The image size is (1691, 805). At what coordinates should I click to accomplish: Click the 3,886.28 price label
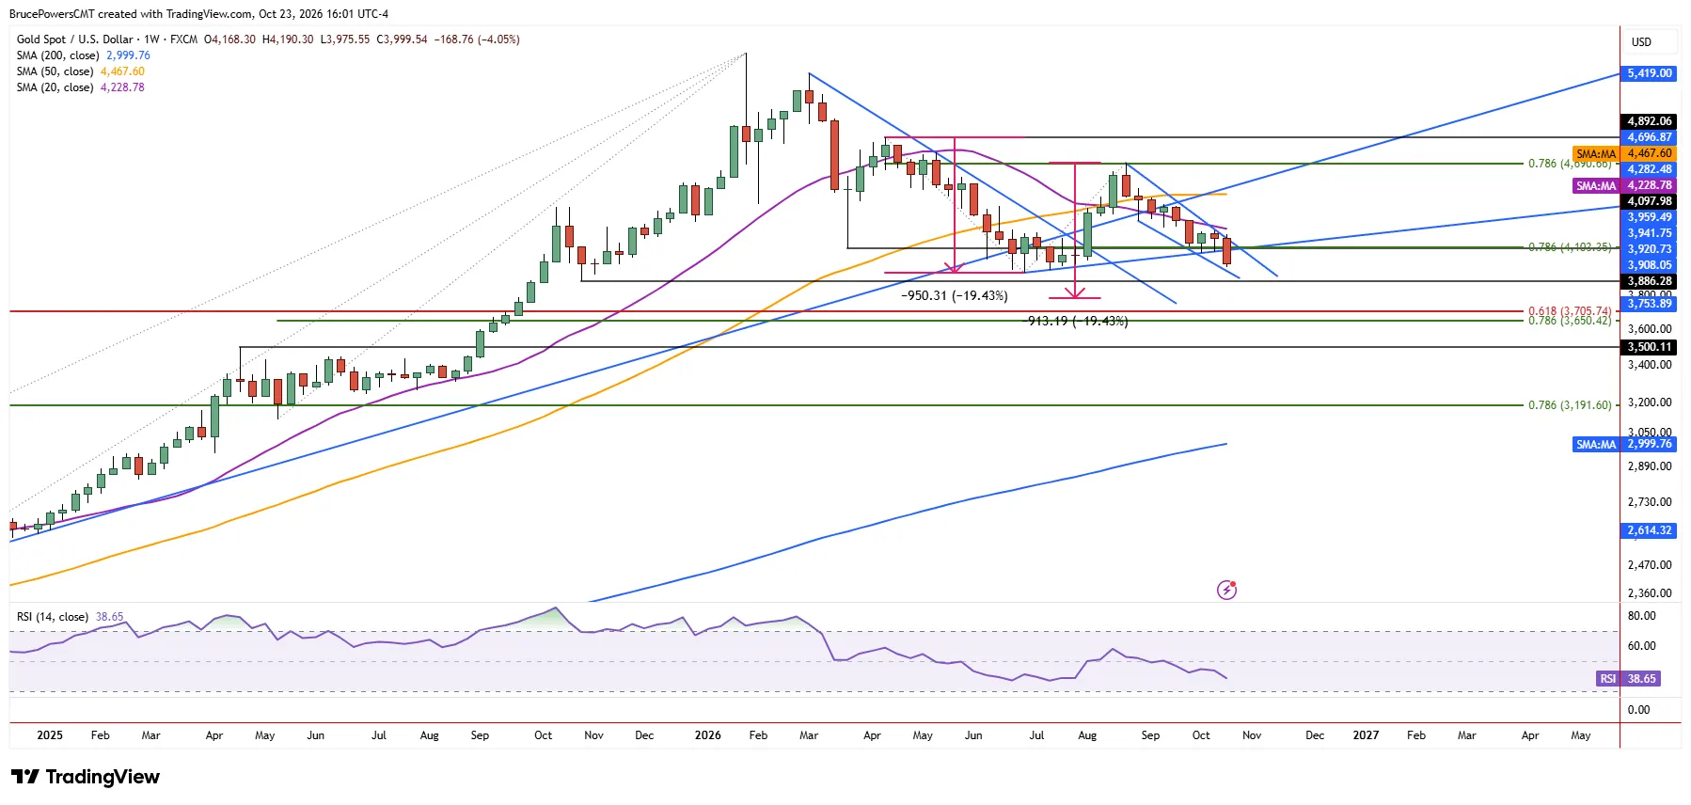tap(1650, 281)
